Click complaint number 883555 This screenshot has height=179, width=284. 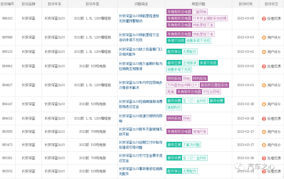coord(7,132)
